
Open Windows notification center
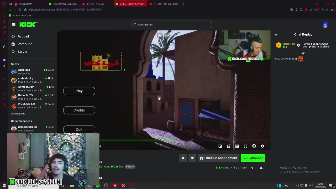point(330,186)
